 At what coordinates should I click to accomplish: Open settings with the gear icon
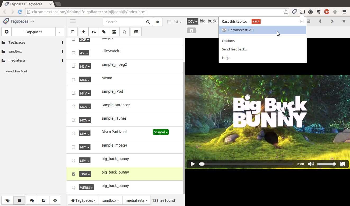[x=55, y=200]
